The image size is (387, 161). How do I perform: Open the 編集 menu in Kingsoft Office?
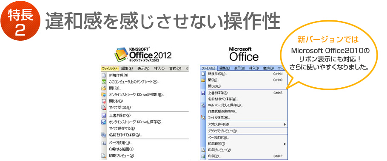(127, 68)
